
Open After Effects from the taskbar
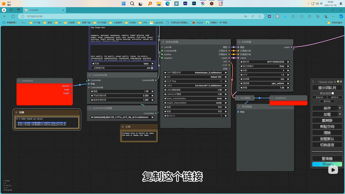[185, 3]
